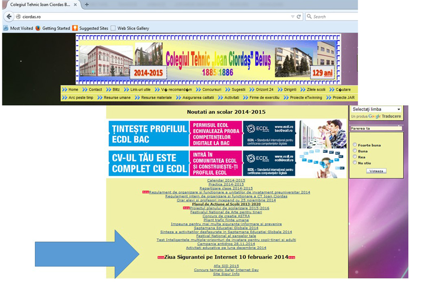Open the Orar elevi si profesori link
The height and width of the screenshot is (282, 423).
[226, 200]
